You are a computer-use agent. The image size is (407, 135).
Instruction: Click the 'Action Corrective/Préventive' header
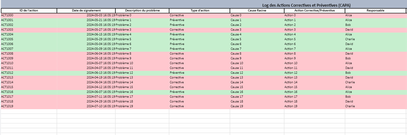tap(315, 11)
